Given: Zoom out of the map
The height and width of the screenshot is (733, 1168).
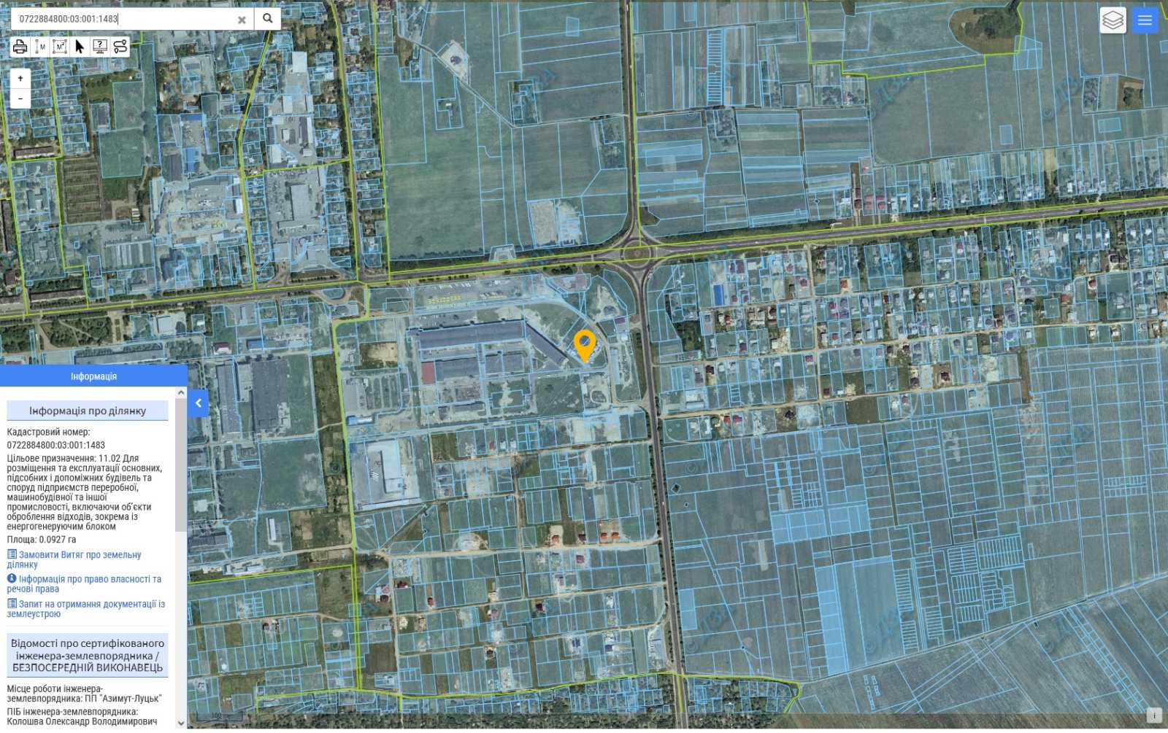Looking at the screenshot, I should [20, 98].
